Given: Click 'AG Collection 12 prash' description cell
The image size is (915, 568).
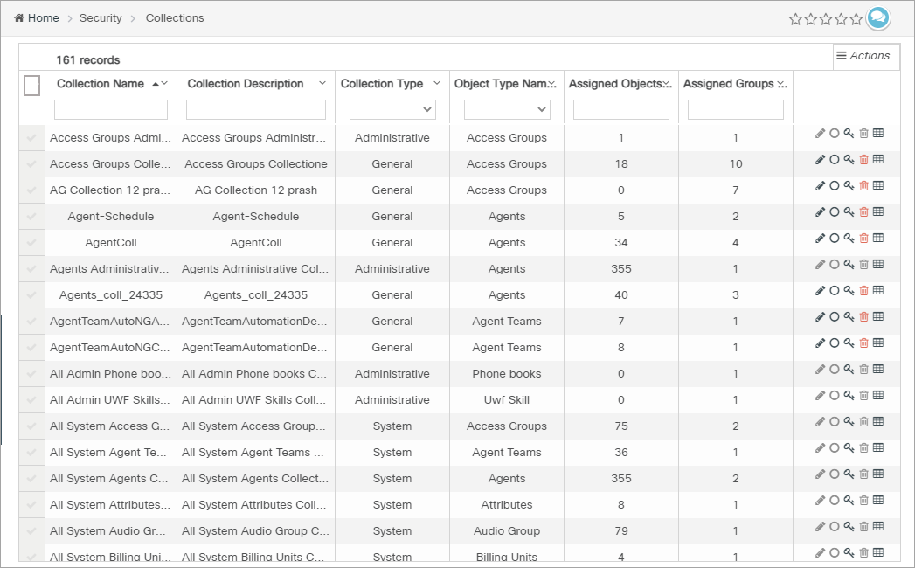Looking at the screenshot, I should pyautogui.click(x=255, y=190).
